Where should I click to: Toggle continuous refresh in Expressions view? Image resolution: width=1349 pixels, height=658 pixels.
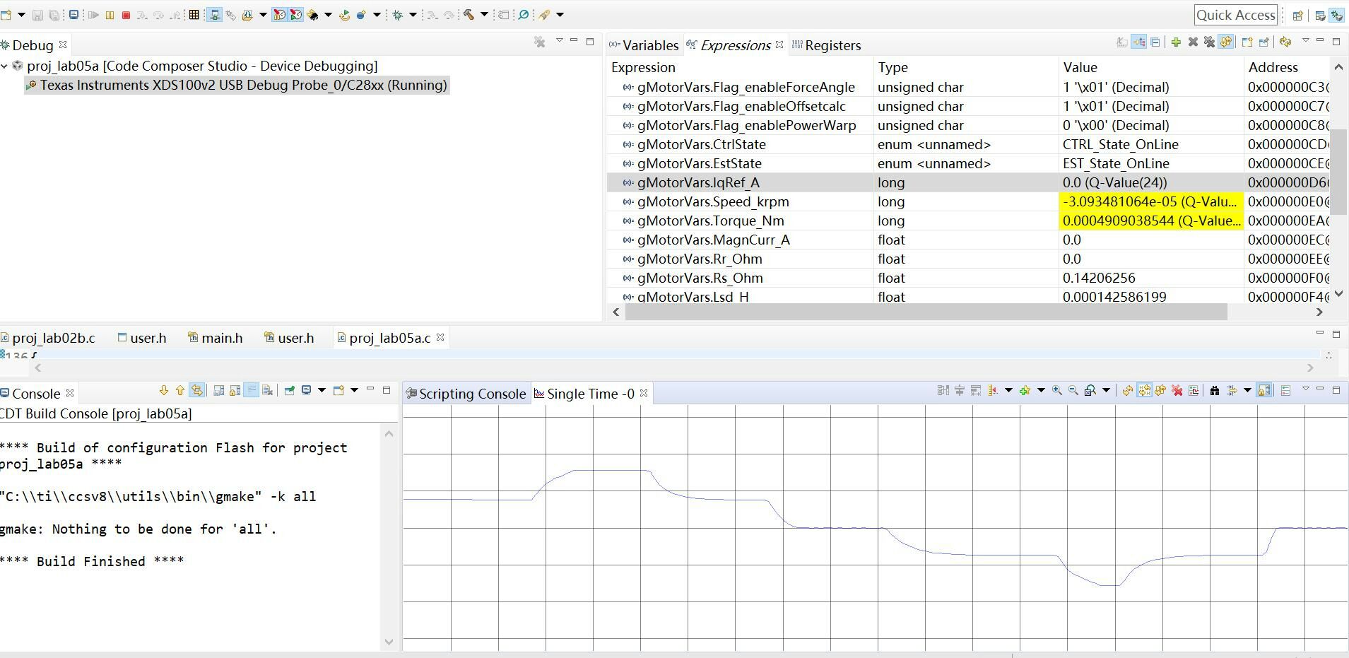click(x=1226, y=42)
